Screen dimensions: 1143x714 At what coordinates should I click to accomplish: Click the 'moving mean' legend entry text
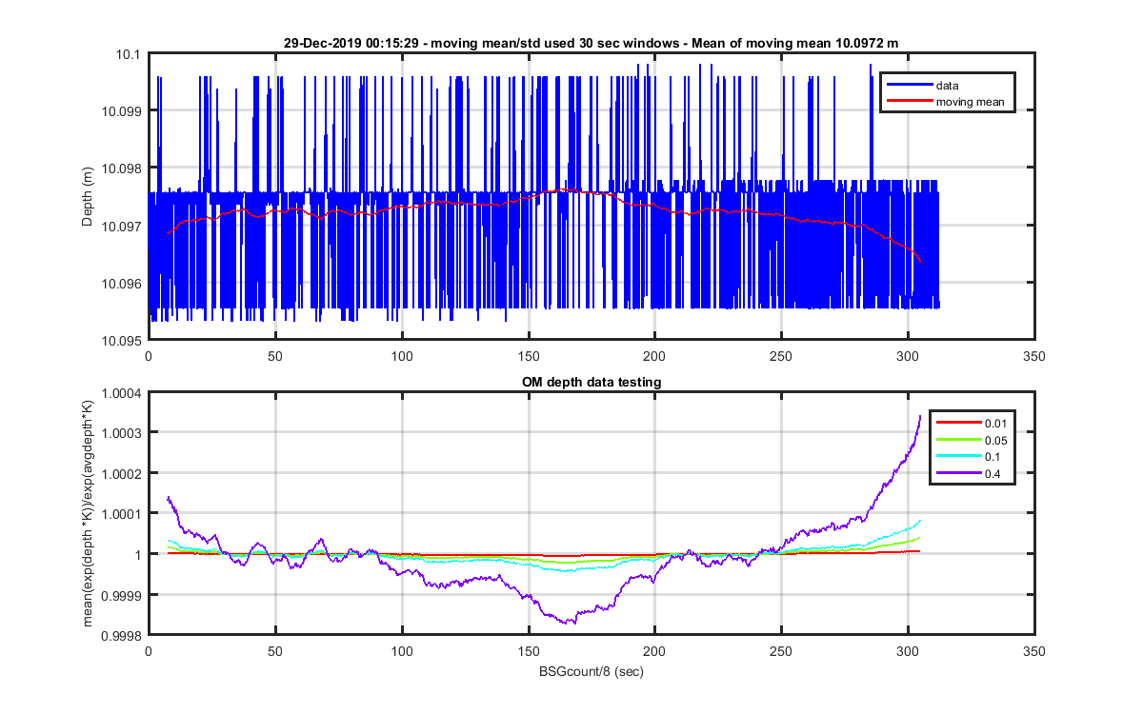click(x=970, y=102)
